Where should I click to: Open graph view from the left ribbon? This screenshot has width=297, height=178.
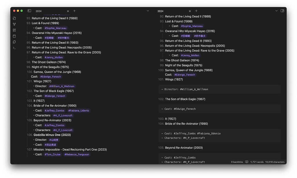(x=14, y=24)
